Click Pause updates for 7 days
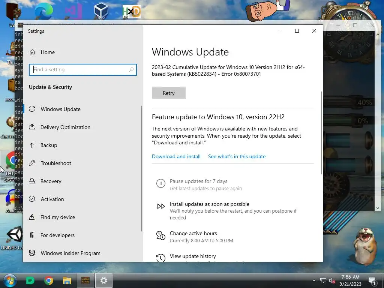The image size is (384, 288). (199, 181)
